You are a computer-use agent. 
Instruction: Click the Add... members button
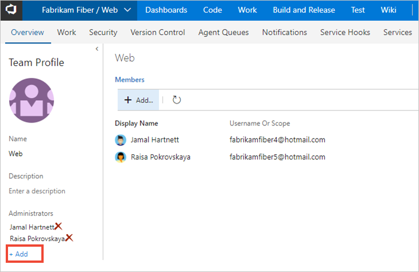pos(138,100)
